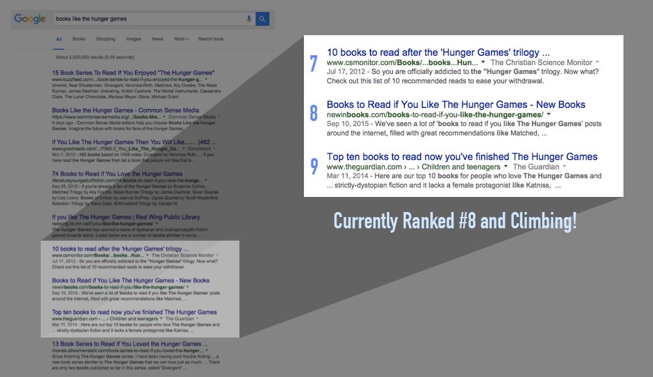Expand the More tab dropdown
Image resolution: width=653 pixels, height=377 pixels.
(181, 39)
